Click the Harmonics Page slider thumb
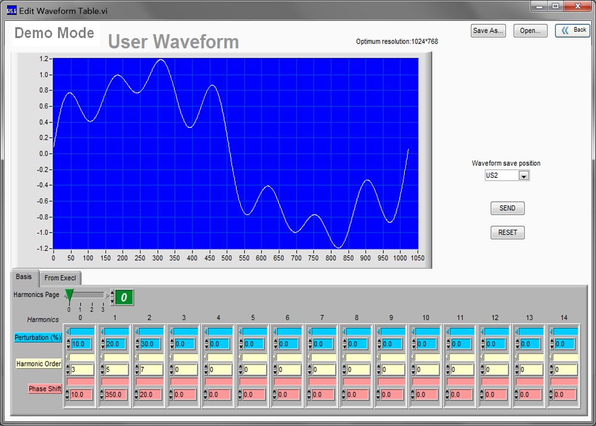596x426 pixels. pyautogui.click(x=69, y=295)
